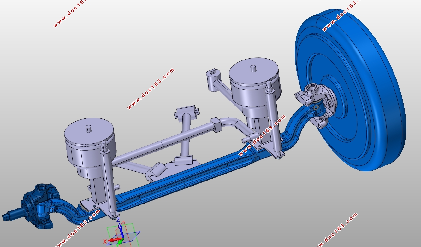This screenshot has height=247, width=421.
Task: Pick the left shock absorber rod
Action: click(x=107, y=181)
